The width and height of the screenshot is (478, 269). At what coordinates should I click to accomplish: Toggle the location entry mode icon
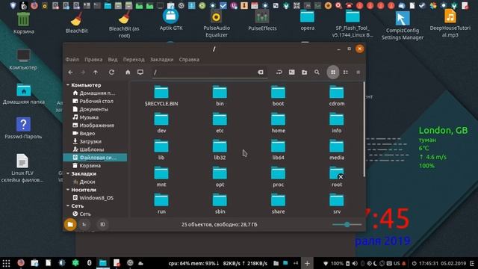click(x=279, y=72)
